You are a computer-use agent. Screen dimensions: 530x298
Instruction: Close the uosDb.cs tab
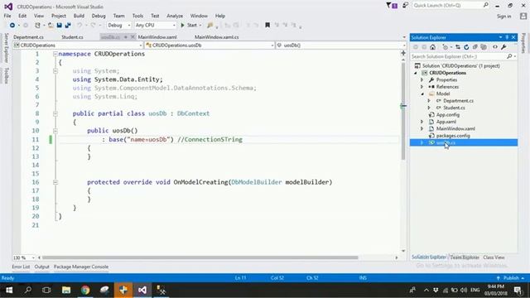[132, 37]
